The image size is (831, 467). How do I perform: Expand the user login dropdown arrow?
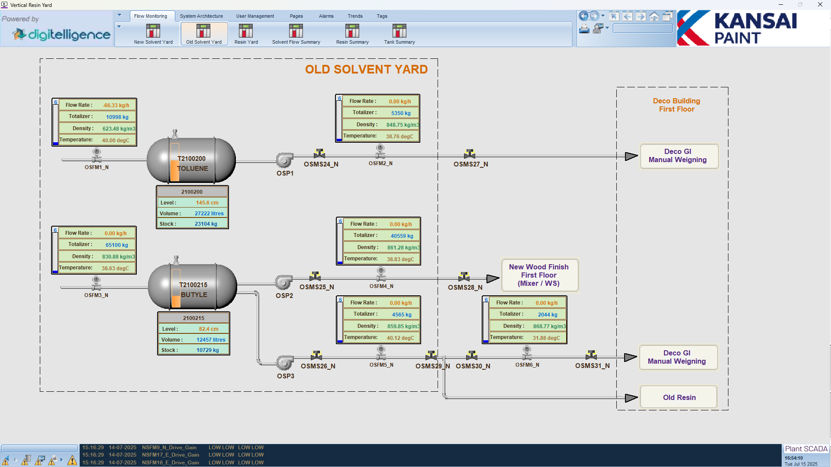pos(607,28)
